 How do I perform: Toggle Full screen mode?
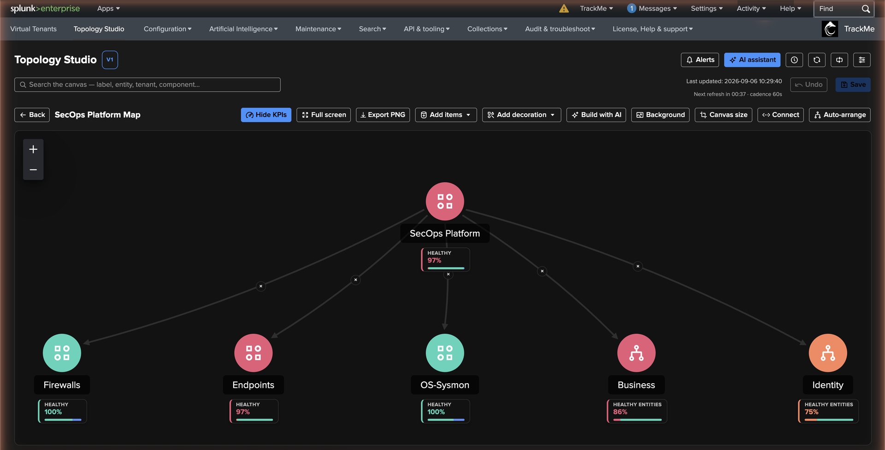coord(324,115)
